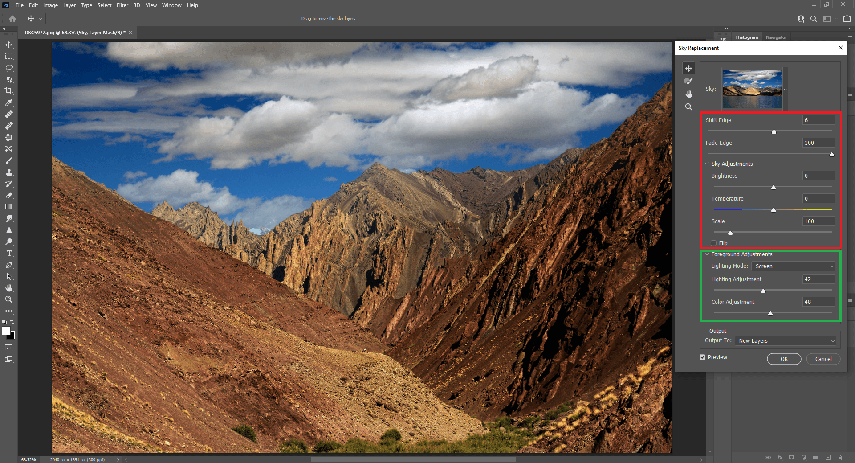This screenshot has width=855, height=463.
Task: Switch to the Navigator tab
Action: [776, 37]
